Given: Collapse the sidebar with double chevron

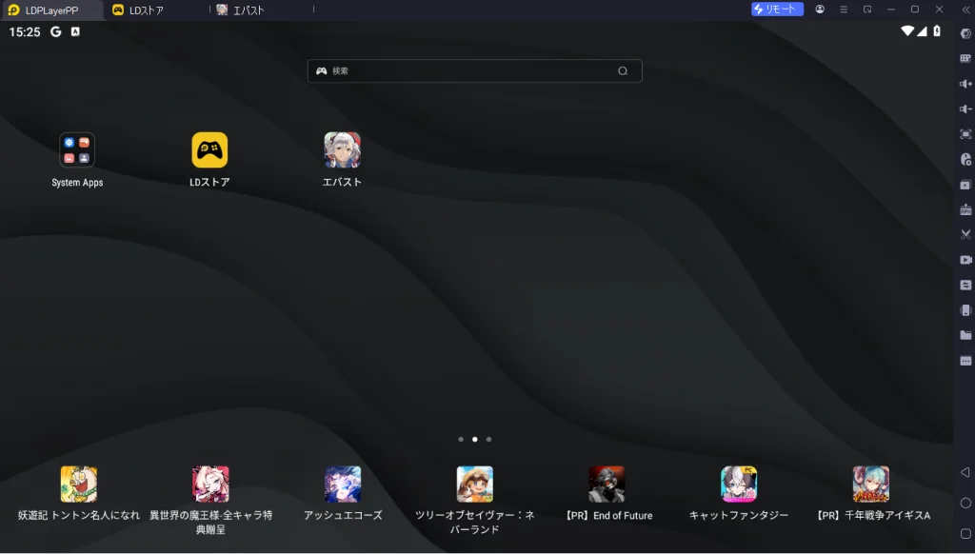Looking at the screenshot, I should (x=965, y=10).
